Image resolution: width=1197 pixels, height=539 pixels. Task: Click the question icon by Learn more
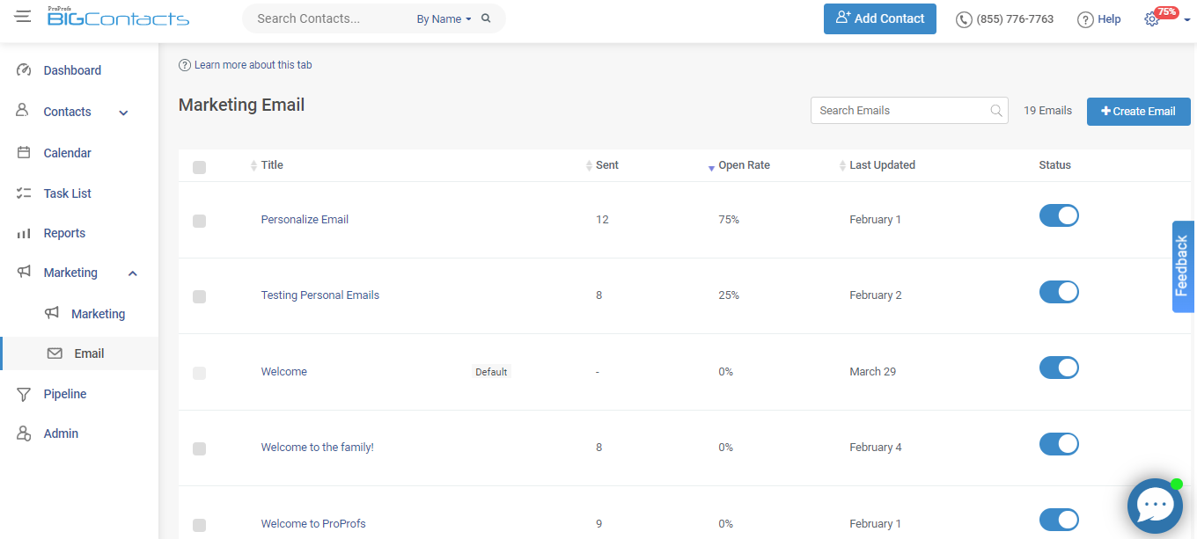pos(185,65)
